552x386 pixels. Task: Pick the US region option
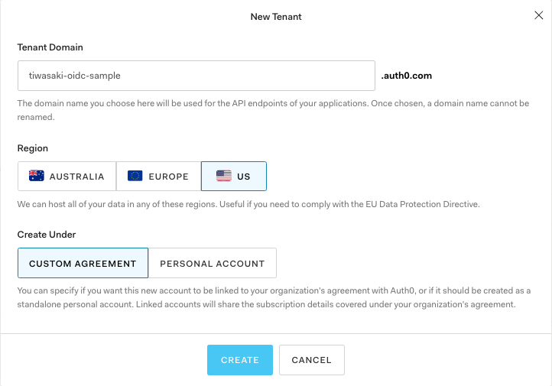(x=234, y=176)
